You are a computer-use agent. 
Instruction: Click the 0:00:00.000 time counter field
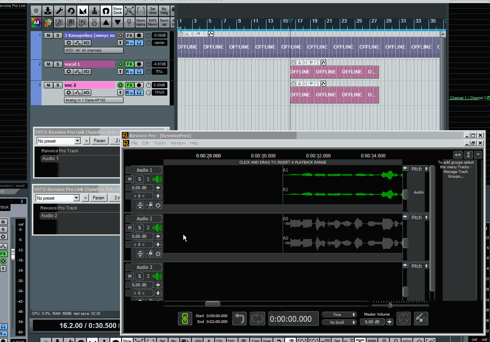click(x=294, y=319)
